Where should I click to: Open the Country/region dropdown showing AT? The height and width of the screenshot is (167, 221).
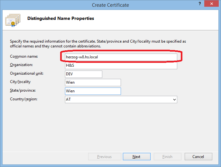tap(121, 100)
